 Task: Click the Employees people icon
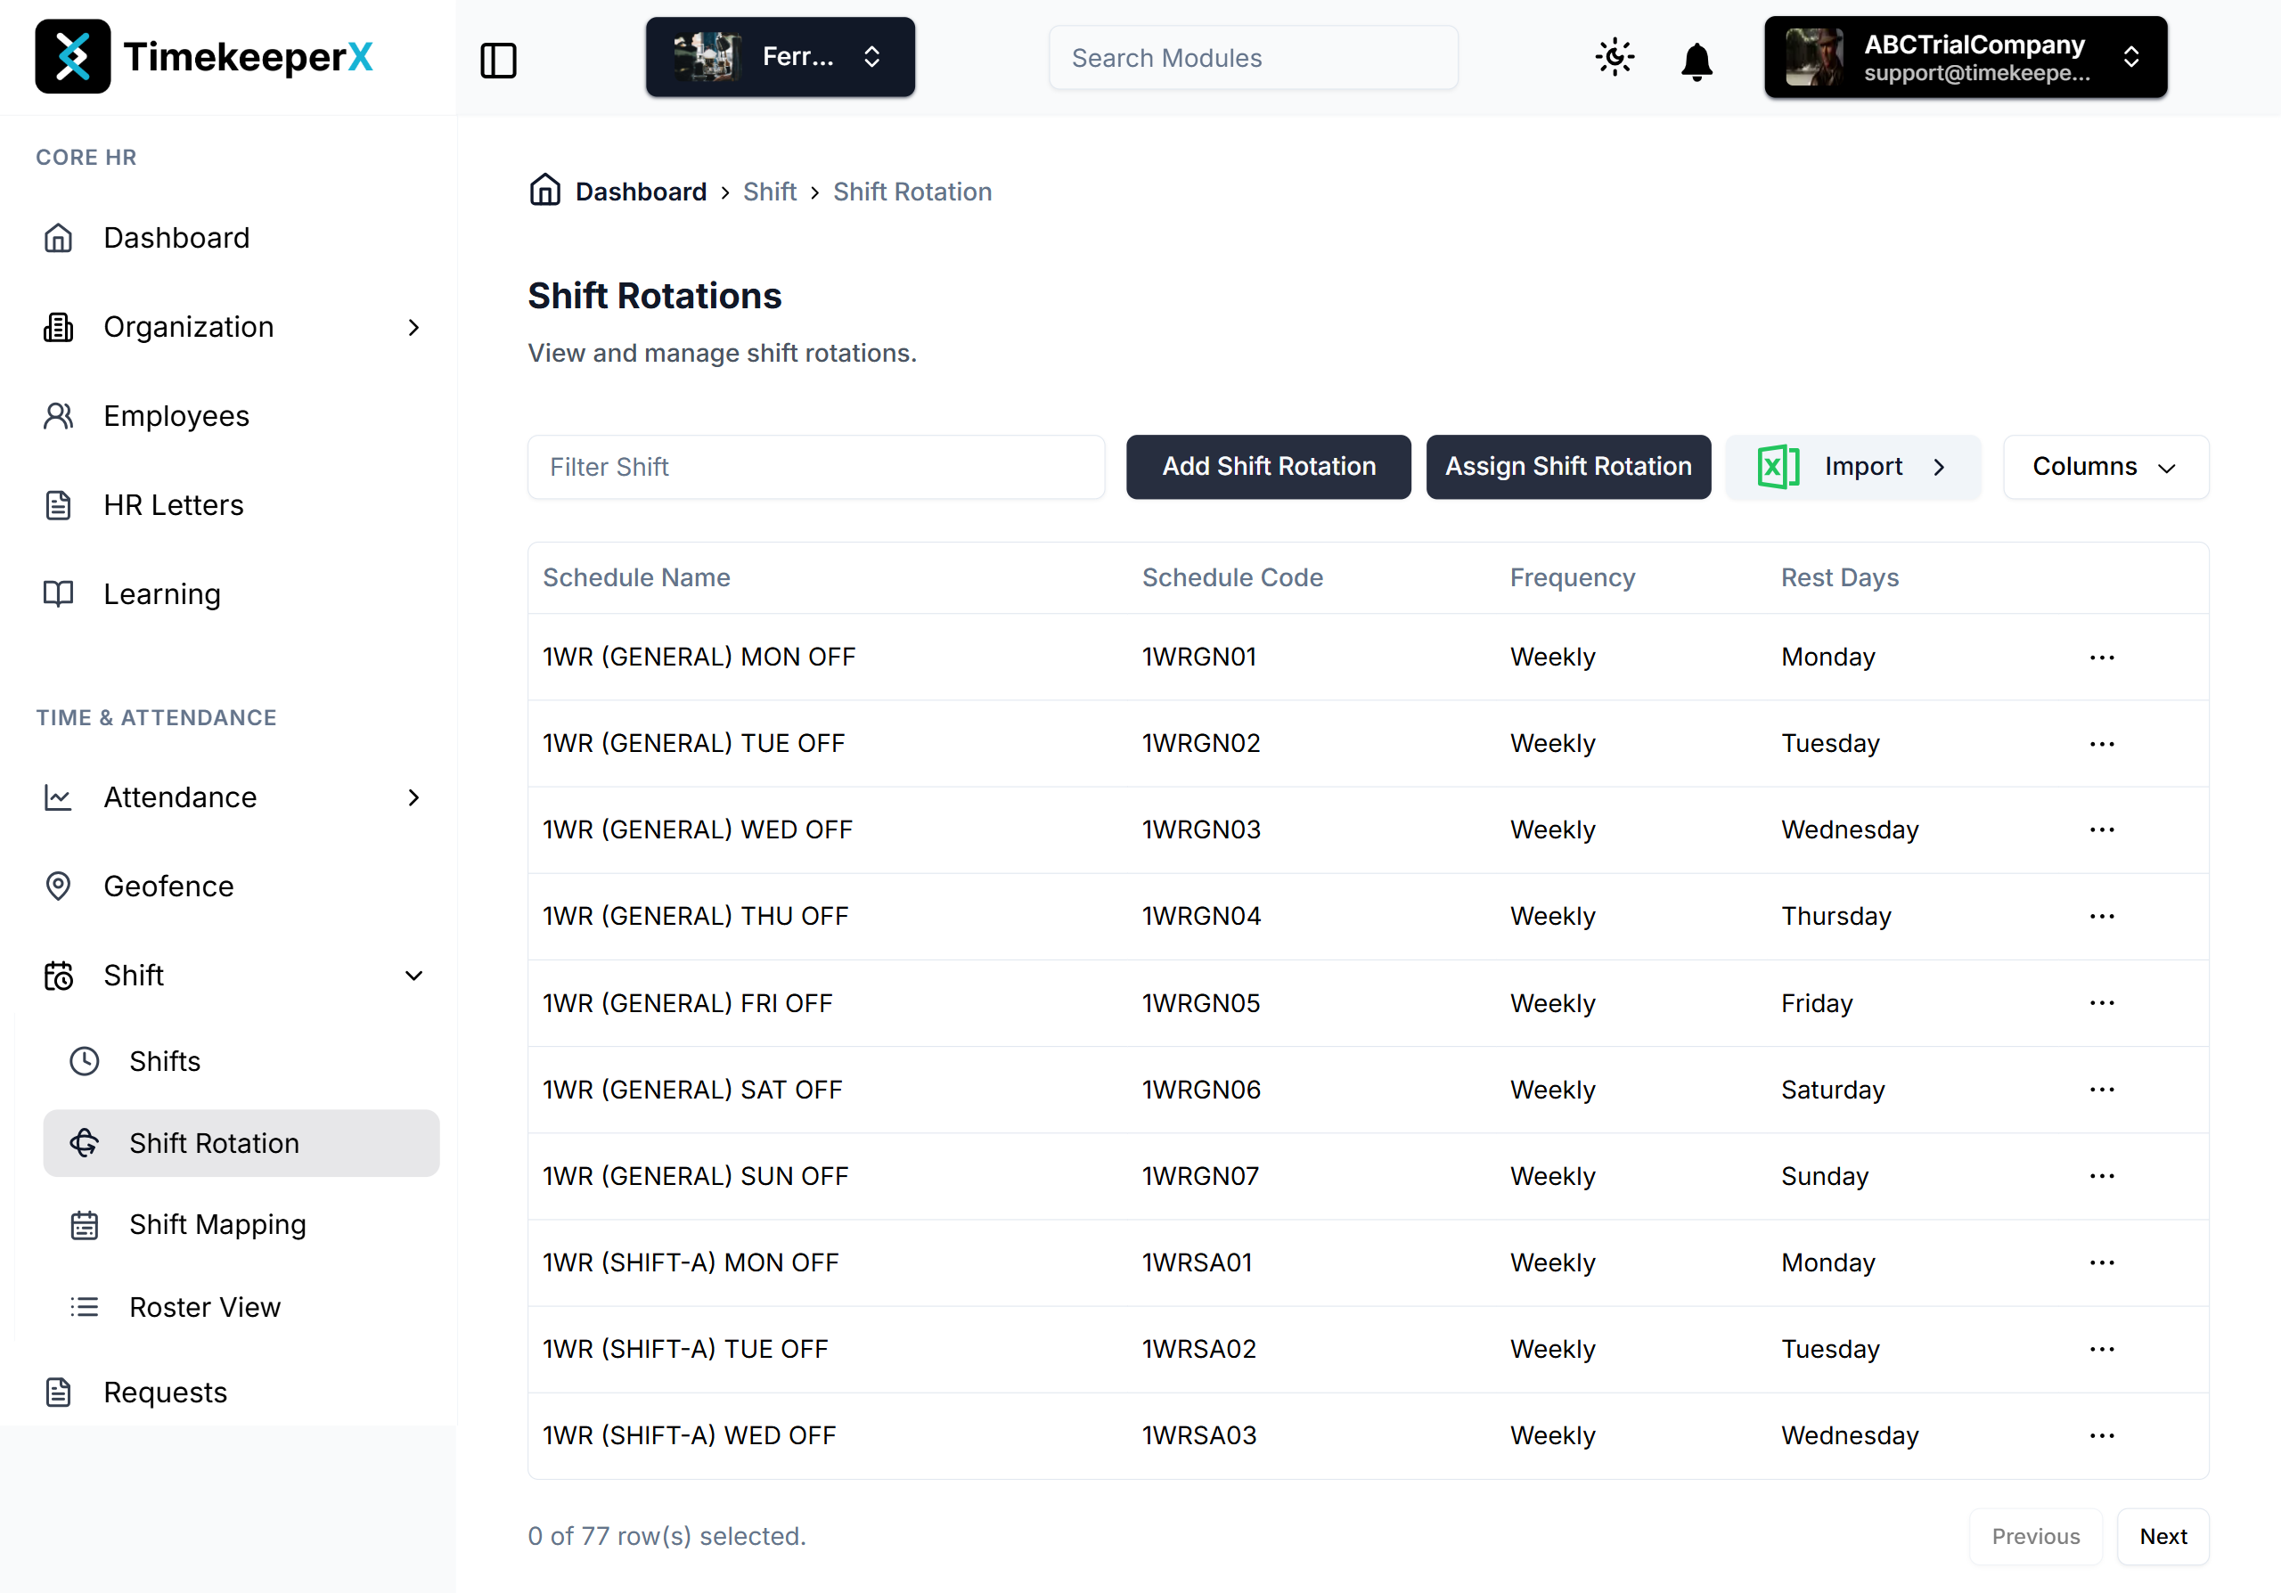coord(59,416)
